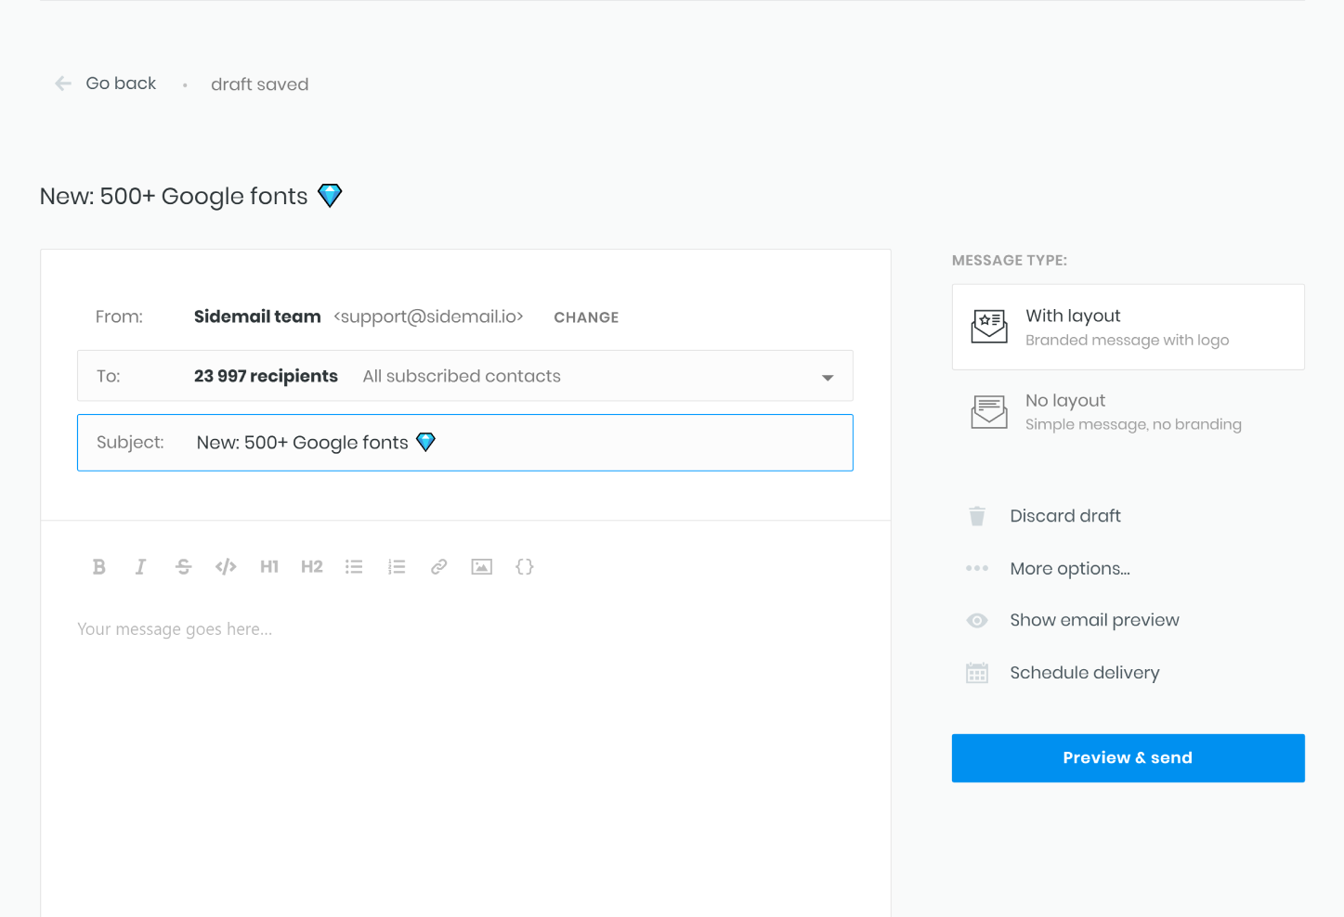Click Discard draft
1344x917 pixels.
[x=1065, y=516]
